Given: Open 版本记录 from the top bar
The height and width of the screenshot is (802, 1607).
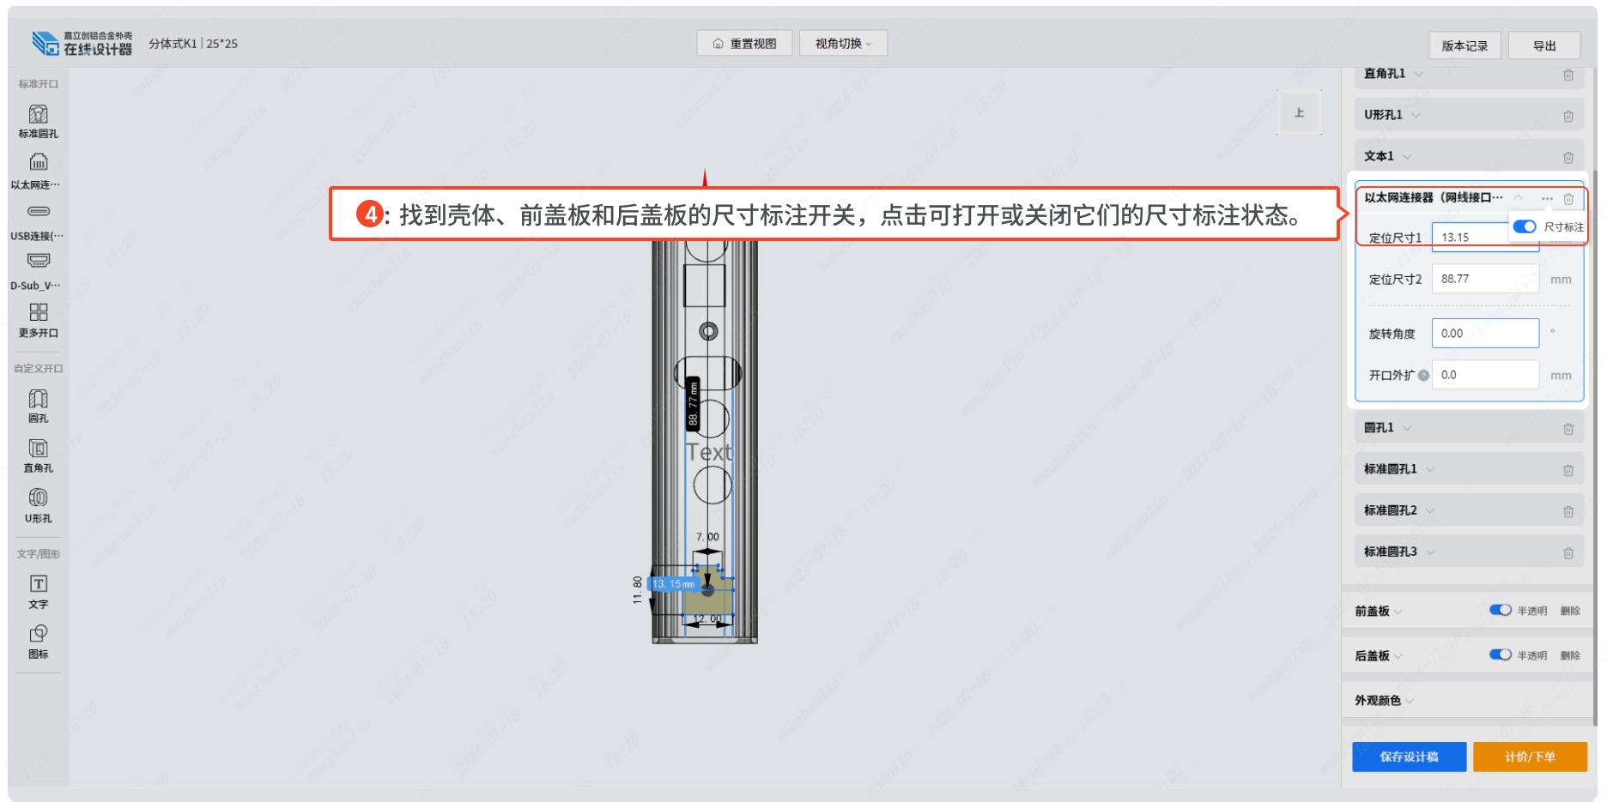Looking at the screenshot, I should point(1464,45).
